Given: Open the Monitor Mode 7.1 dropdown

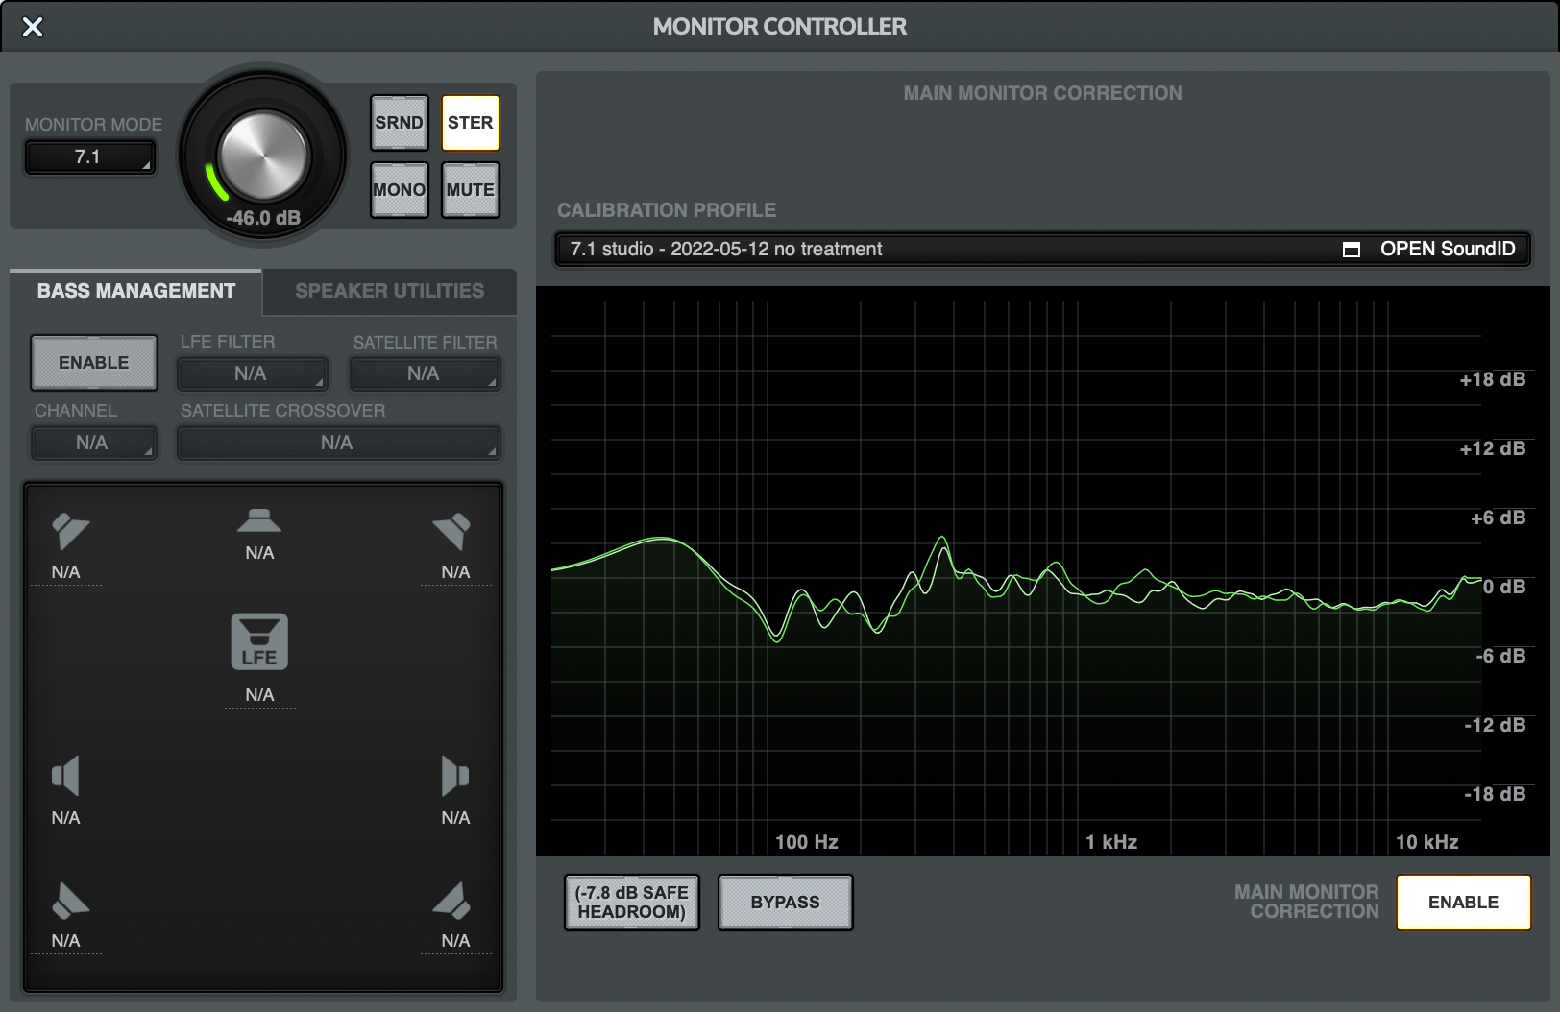Looking at the screenshot, I should click(89, 157).
